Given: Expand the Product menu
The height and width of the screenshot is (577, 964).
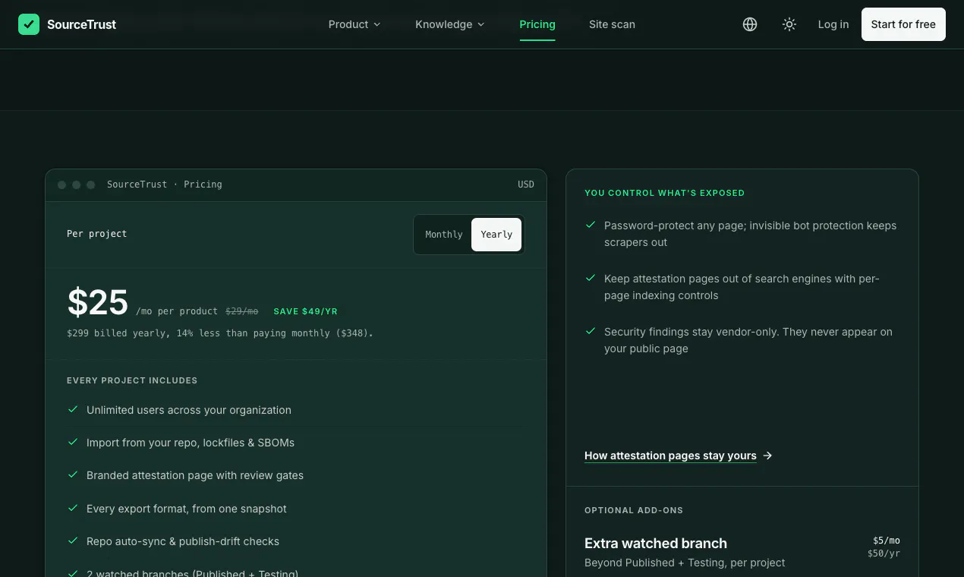Looking at the screenshot, I should (354, 24).
